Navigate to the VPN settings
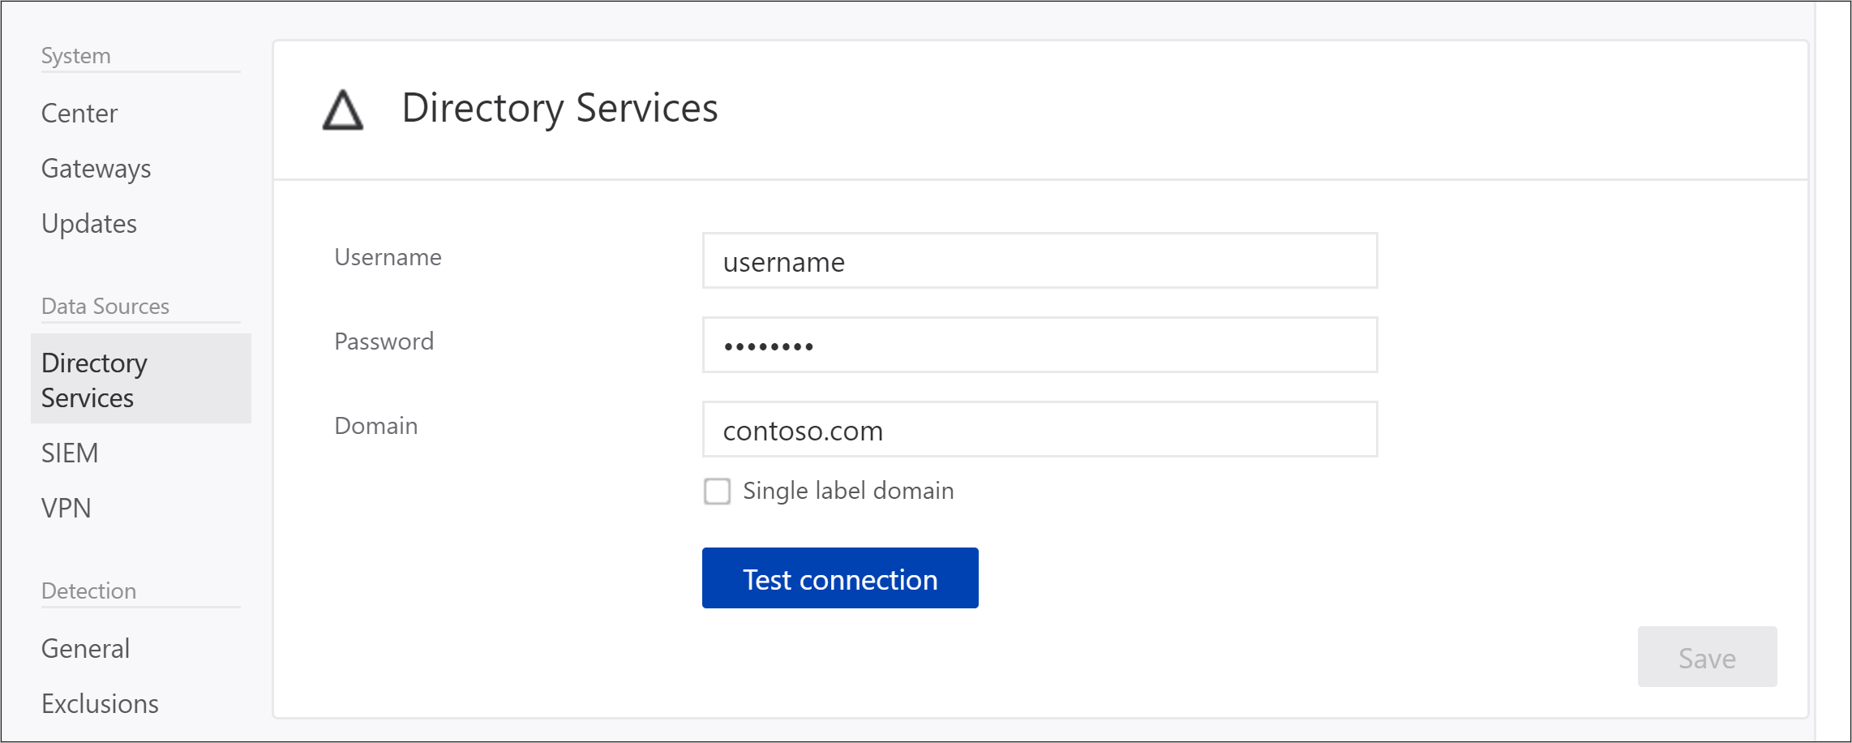 click(x=66, y=508)
